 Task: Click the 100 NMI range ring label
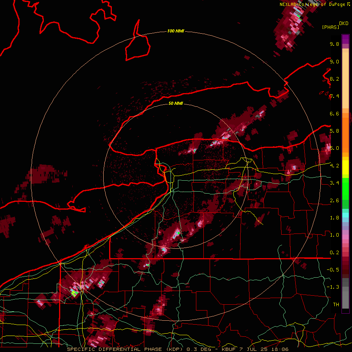pyautogui.click(x=176, y=31)
